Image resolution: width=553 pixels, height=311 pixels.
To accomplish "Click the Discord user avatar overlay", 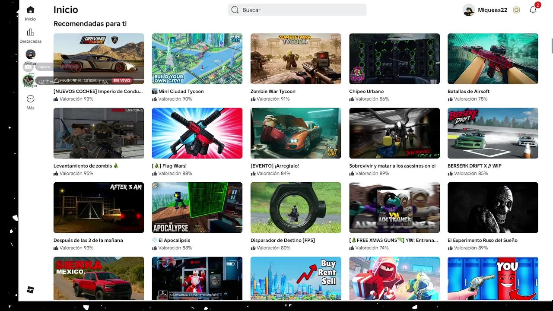I will click(29, 80).
